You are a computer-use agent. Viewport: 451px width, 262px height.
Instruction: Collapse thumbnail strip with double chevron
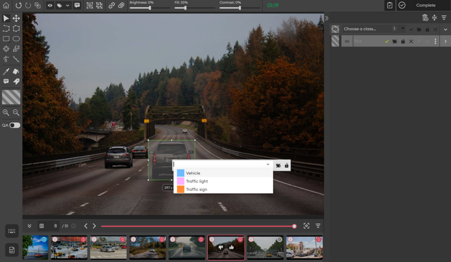click(29, 226)
